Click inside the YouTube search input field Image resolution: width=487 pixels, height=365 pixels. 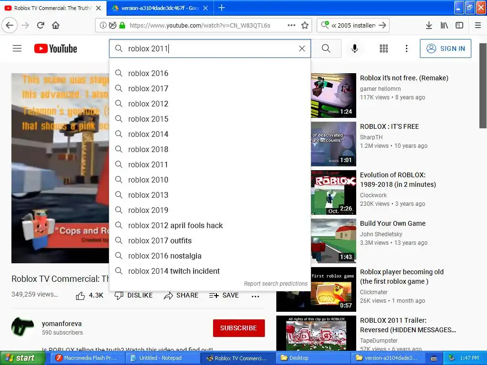coord(210,48)
